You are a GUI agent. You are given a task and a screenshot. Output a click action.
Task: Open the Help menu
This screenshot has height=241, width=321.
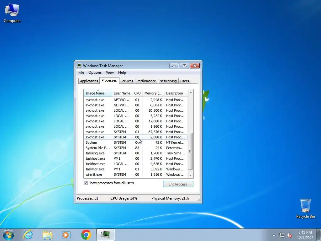click(122, 72)
